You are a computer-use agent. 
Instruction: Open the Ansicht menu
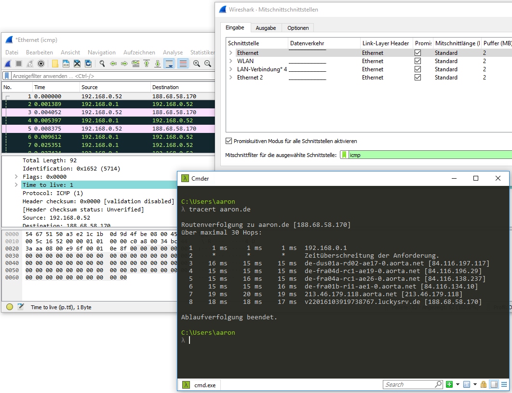tap(70, 52)
